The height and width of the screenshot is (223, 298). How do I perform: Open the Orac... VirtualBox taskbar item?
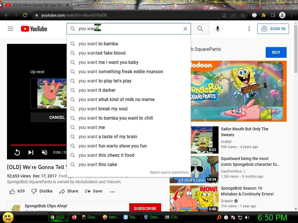tap(152, 217)
